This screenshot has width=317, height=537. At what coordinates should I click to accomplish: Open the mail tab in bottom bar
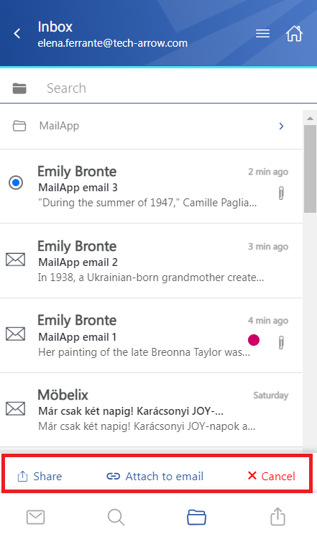[x=36, y=517]
